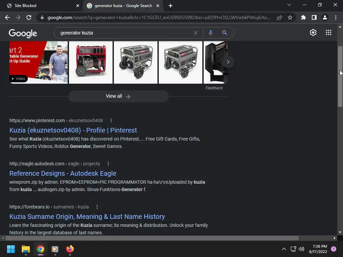Click the scrollbar down arrow
Screen dimensions: 343x257
(x=340, y=232)
